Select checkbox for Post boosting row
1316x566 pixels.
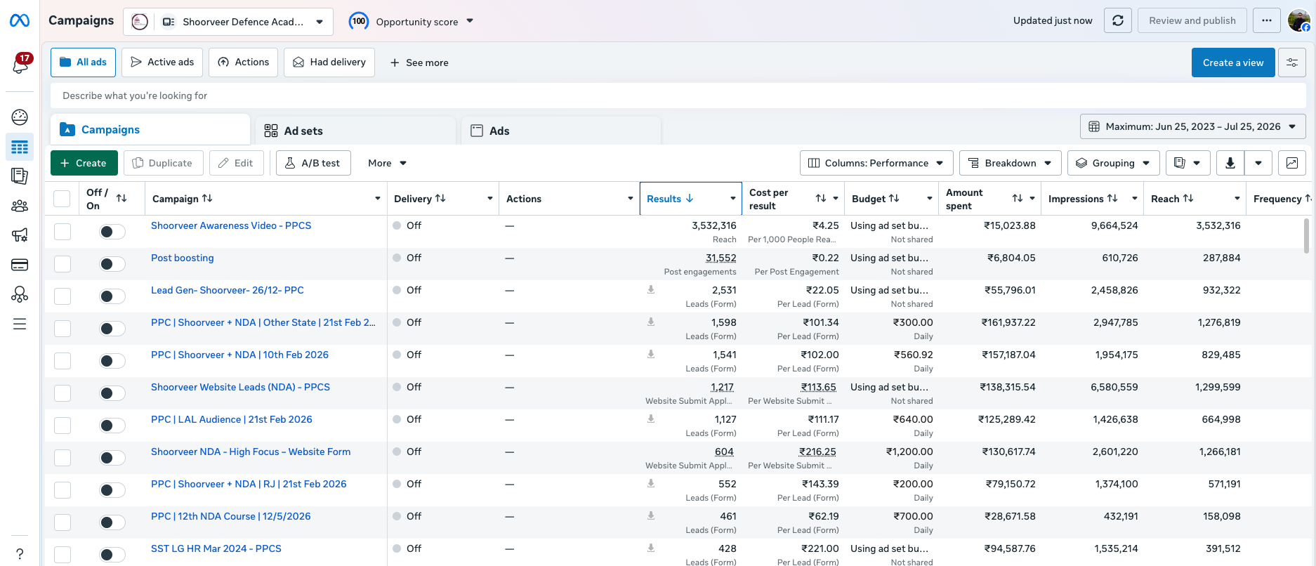coord(62,264)
